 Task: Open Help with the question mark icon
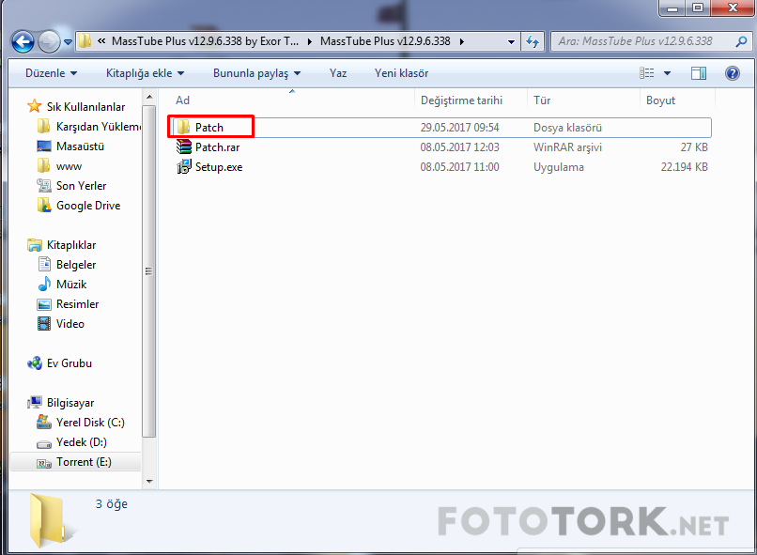pyautogui.click(x=732, y=73)
